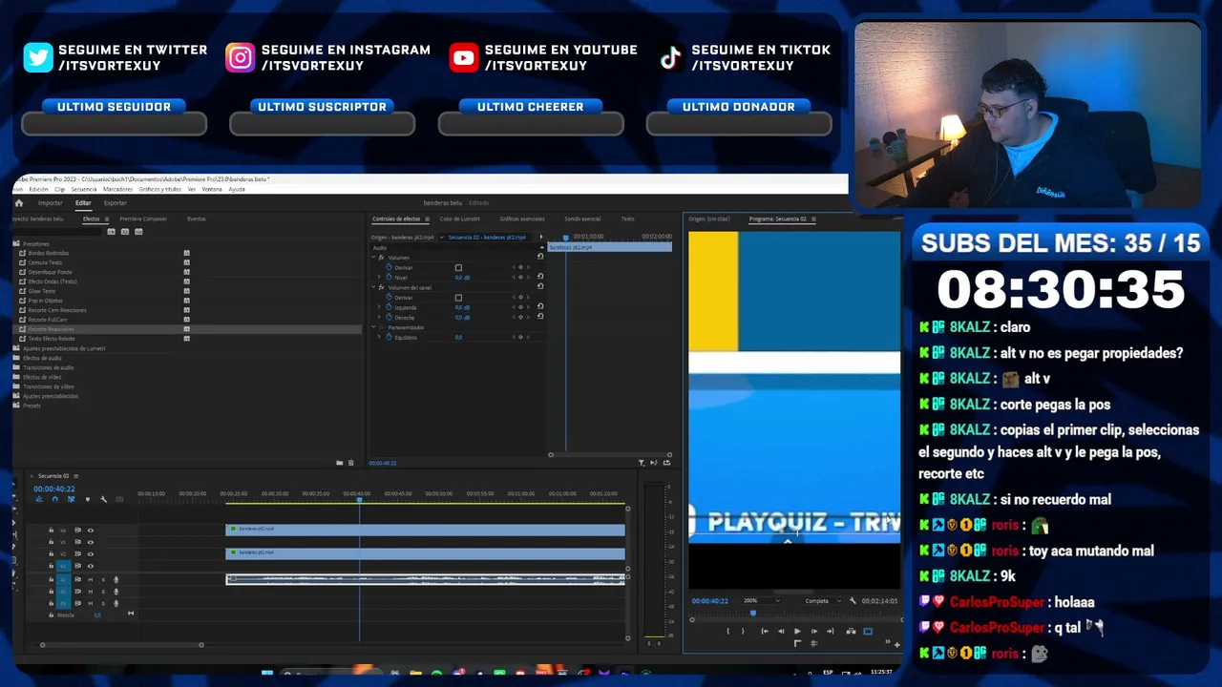Viewport: 1222px width, 687px height.
Task: Click Mark Out in the program monitor
Action: pyautogui.click(x=743, y=631)
